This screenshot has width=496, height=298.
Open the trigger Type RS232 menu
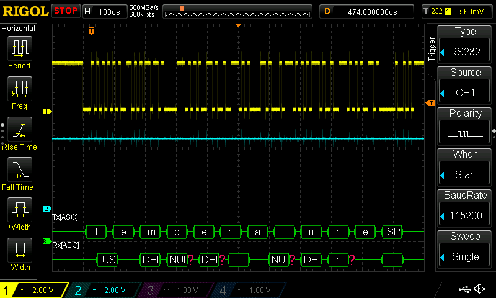(x=465, y=45)
